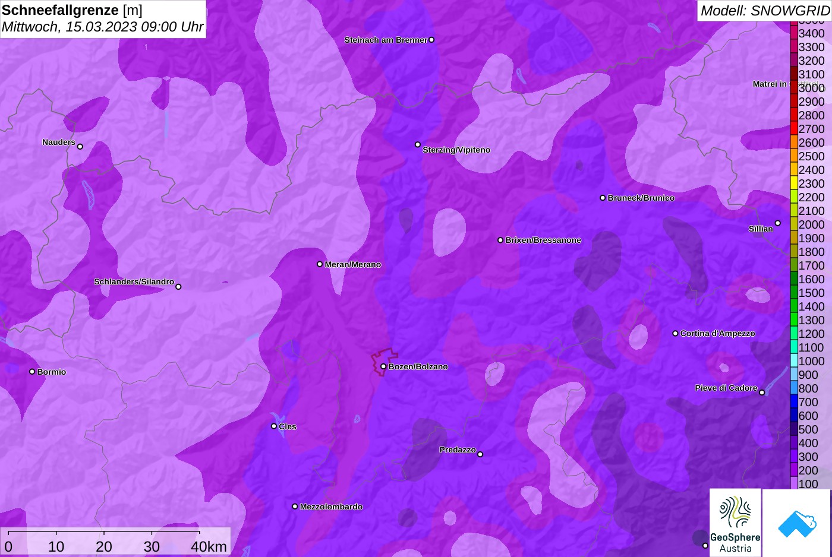Viewport: 832px width, 557px height.
Task: Select the "Bruneck/Brunico" city label
Action: click(641, 198)
